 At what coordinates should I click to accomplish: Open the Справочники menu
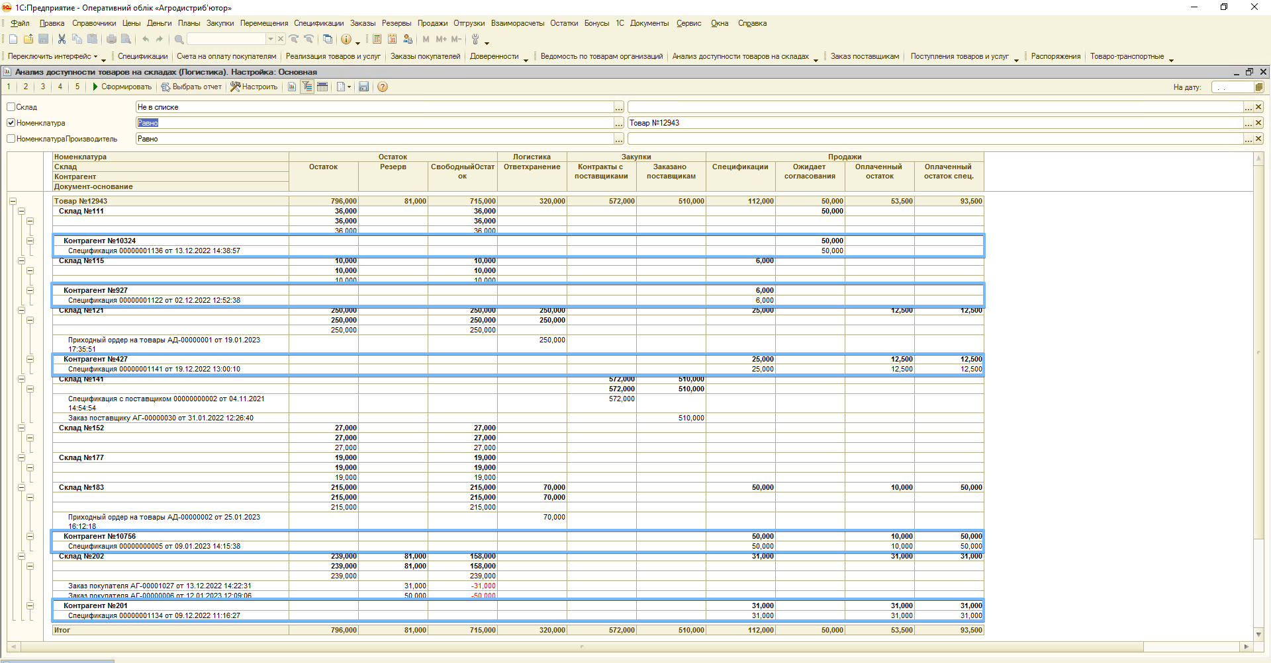coord(94,23)
